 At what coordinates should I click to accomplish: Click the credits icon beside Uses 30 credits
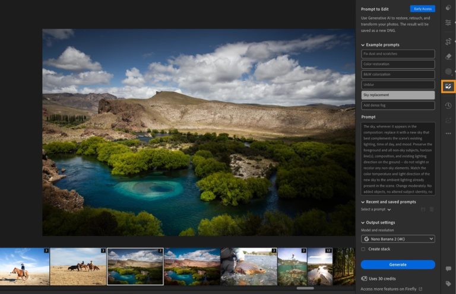pos(364,279)
